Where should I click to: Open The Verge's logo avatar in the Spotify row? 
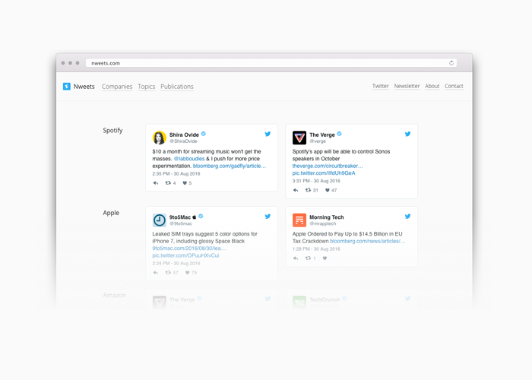299,138
